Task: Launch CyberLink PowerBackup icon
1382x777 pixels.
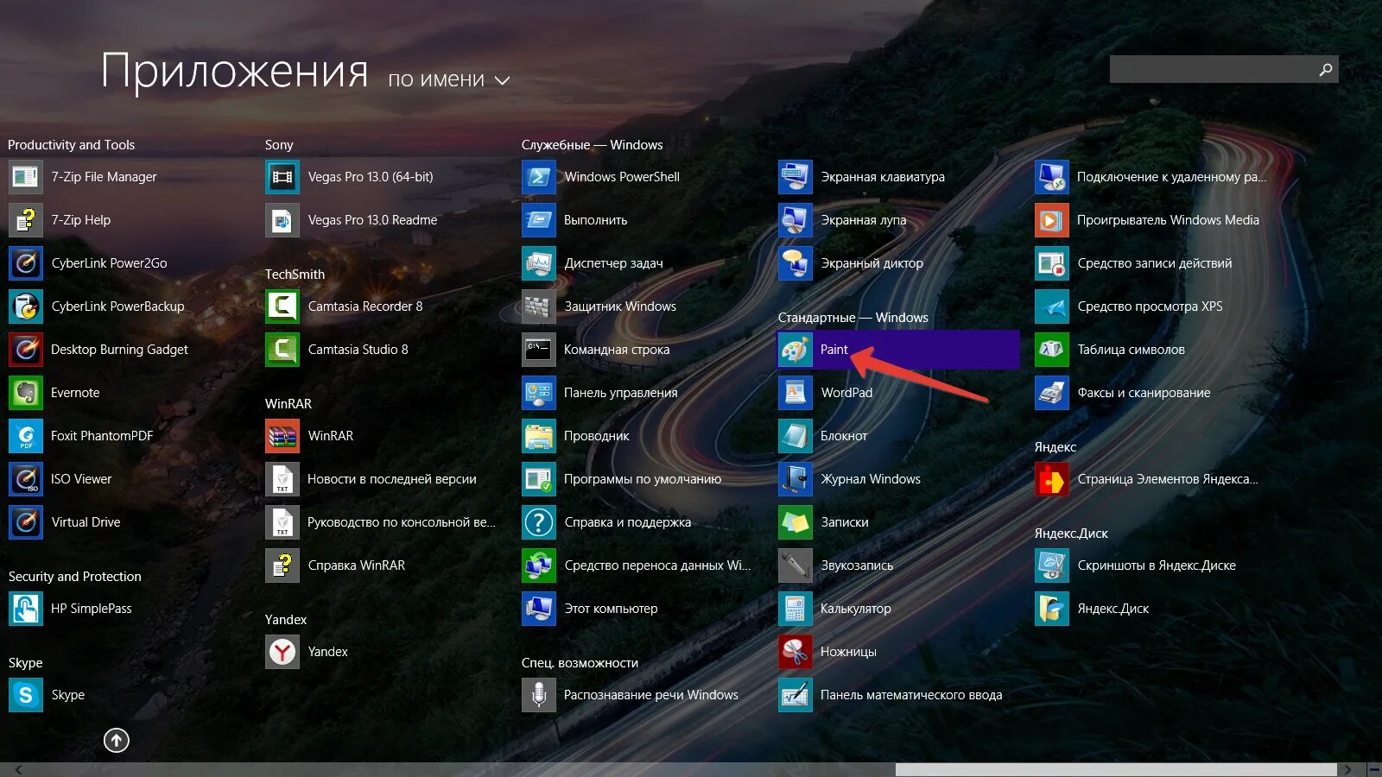Action: [x=26, y=306]
